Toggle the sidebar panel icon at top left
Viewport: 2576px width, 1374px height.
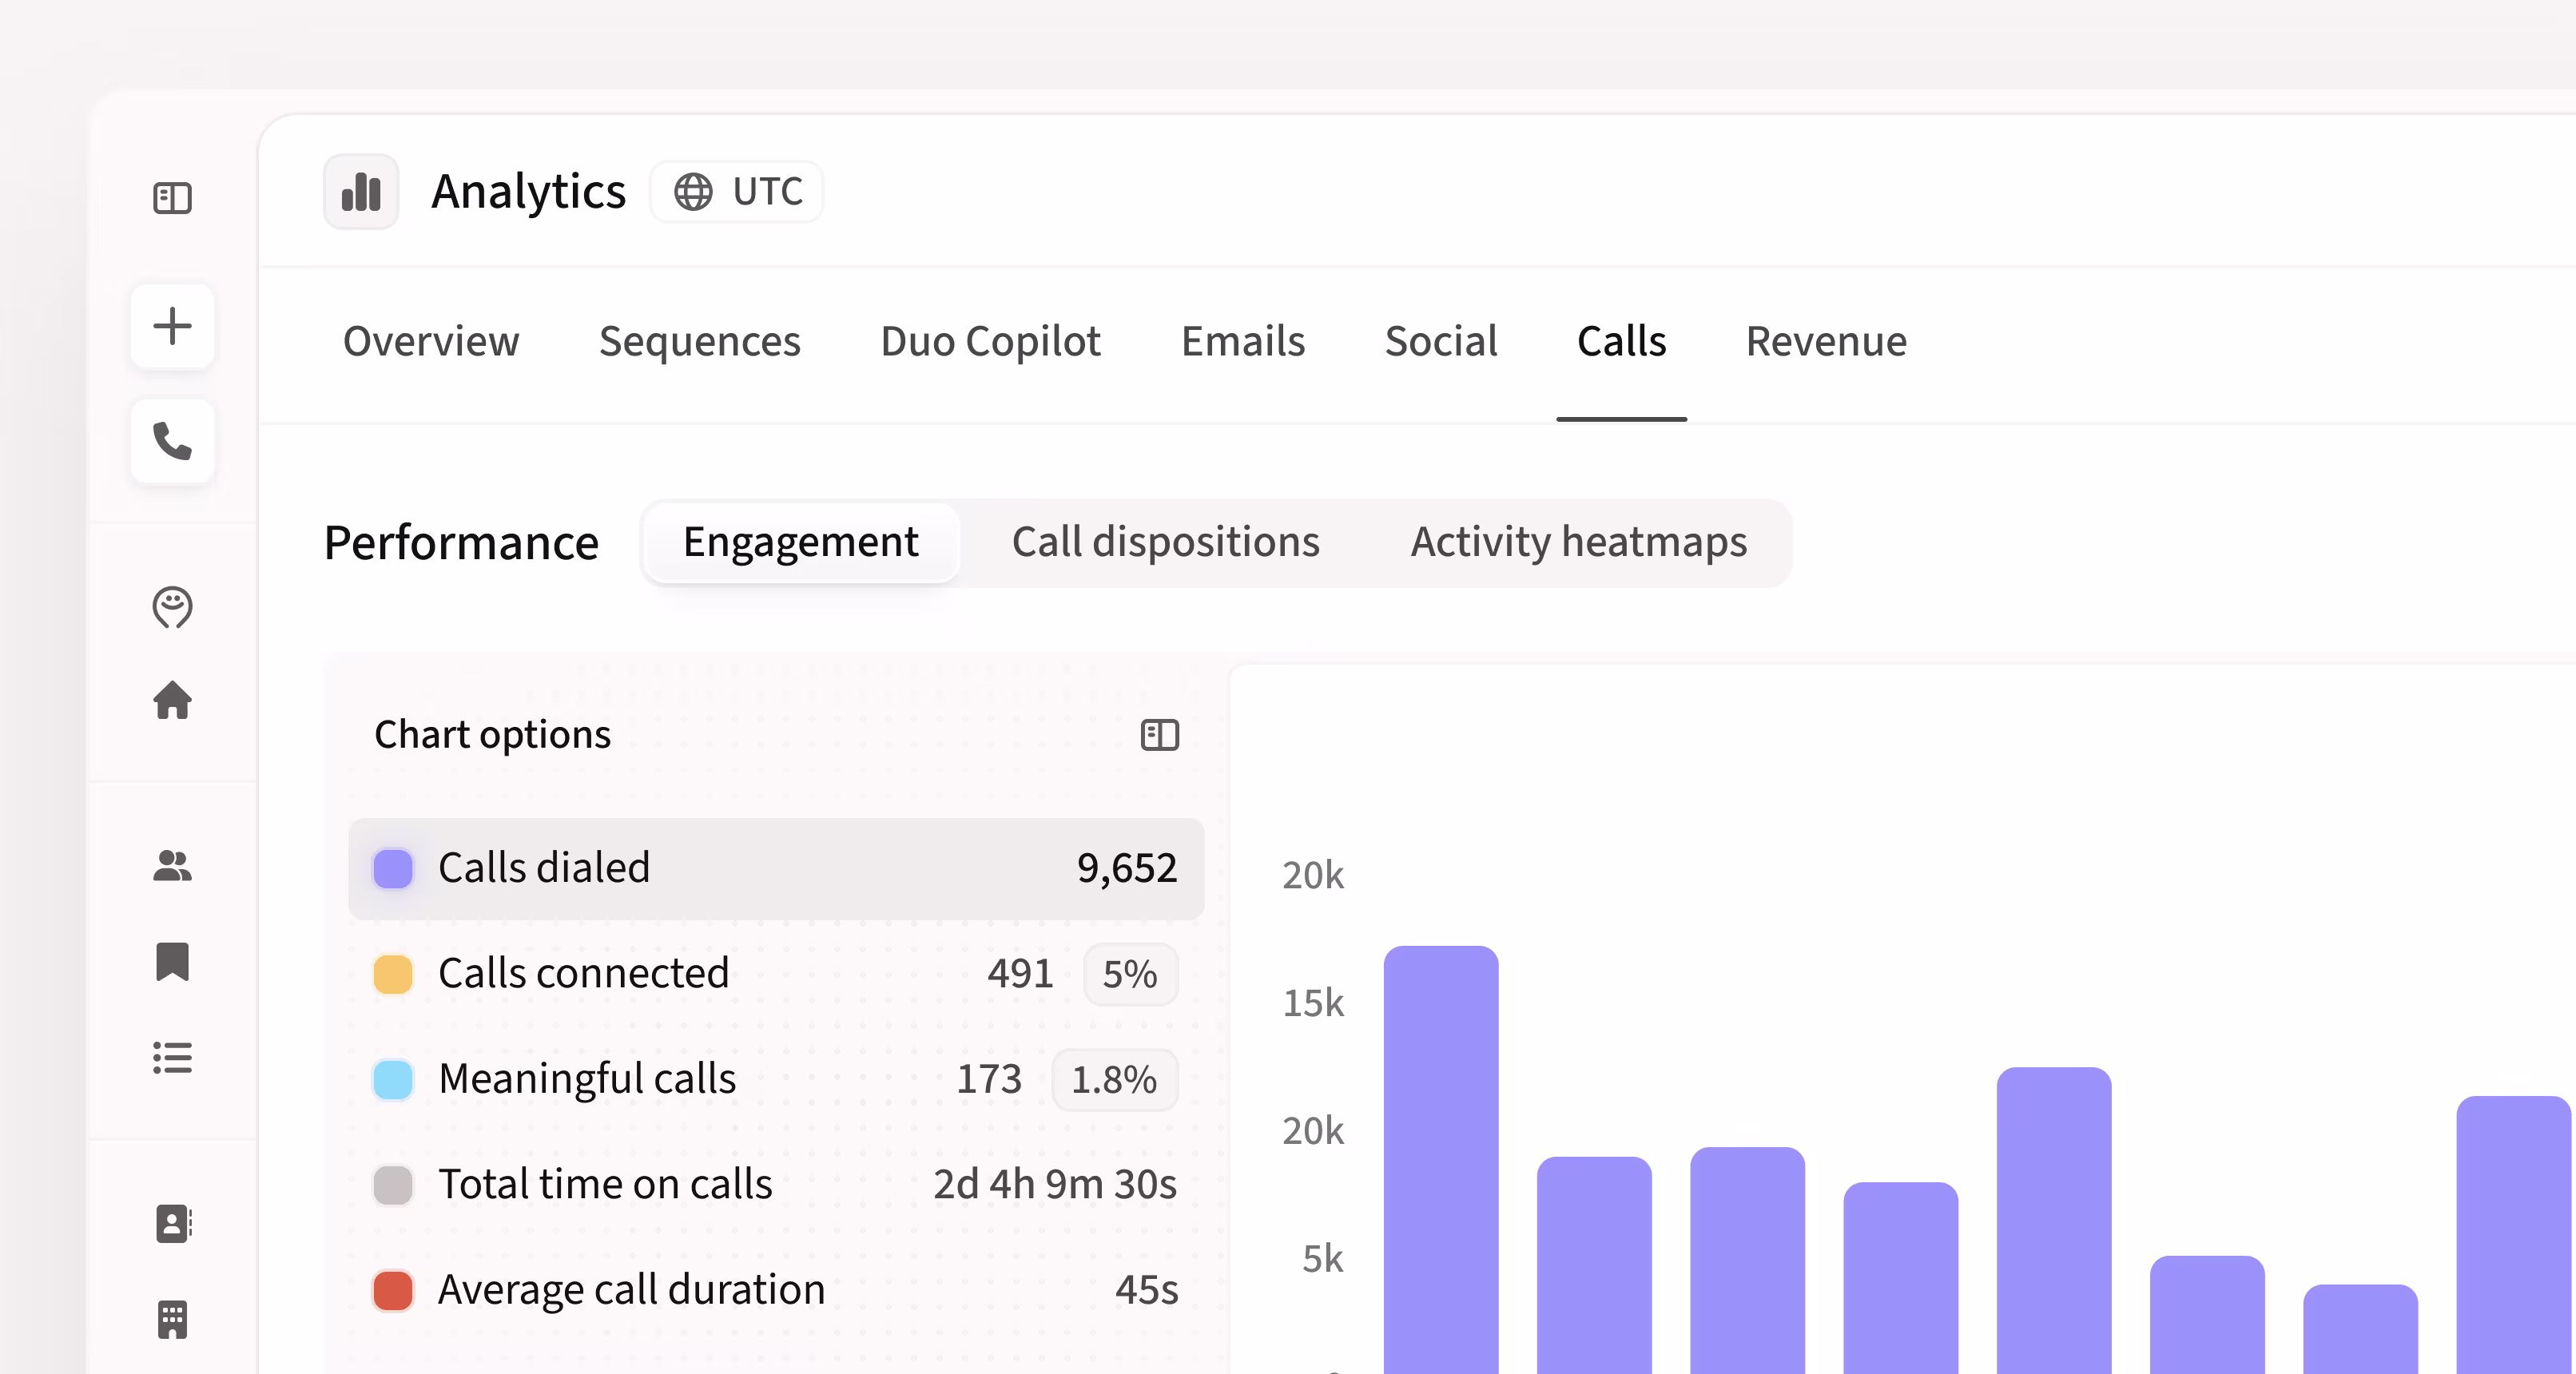point(172,197)
